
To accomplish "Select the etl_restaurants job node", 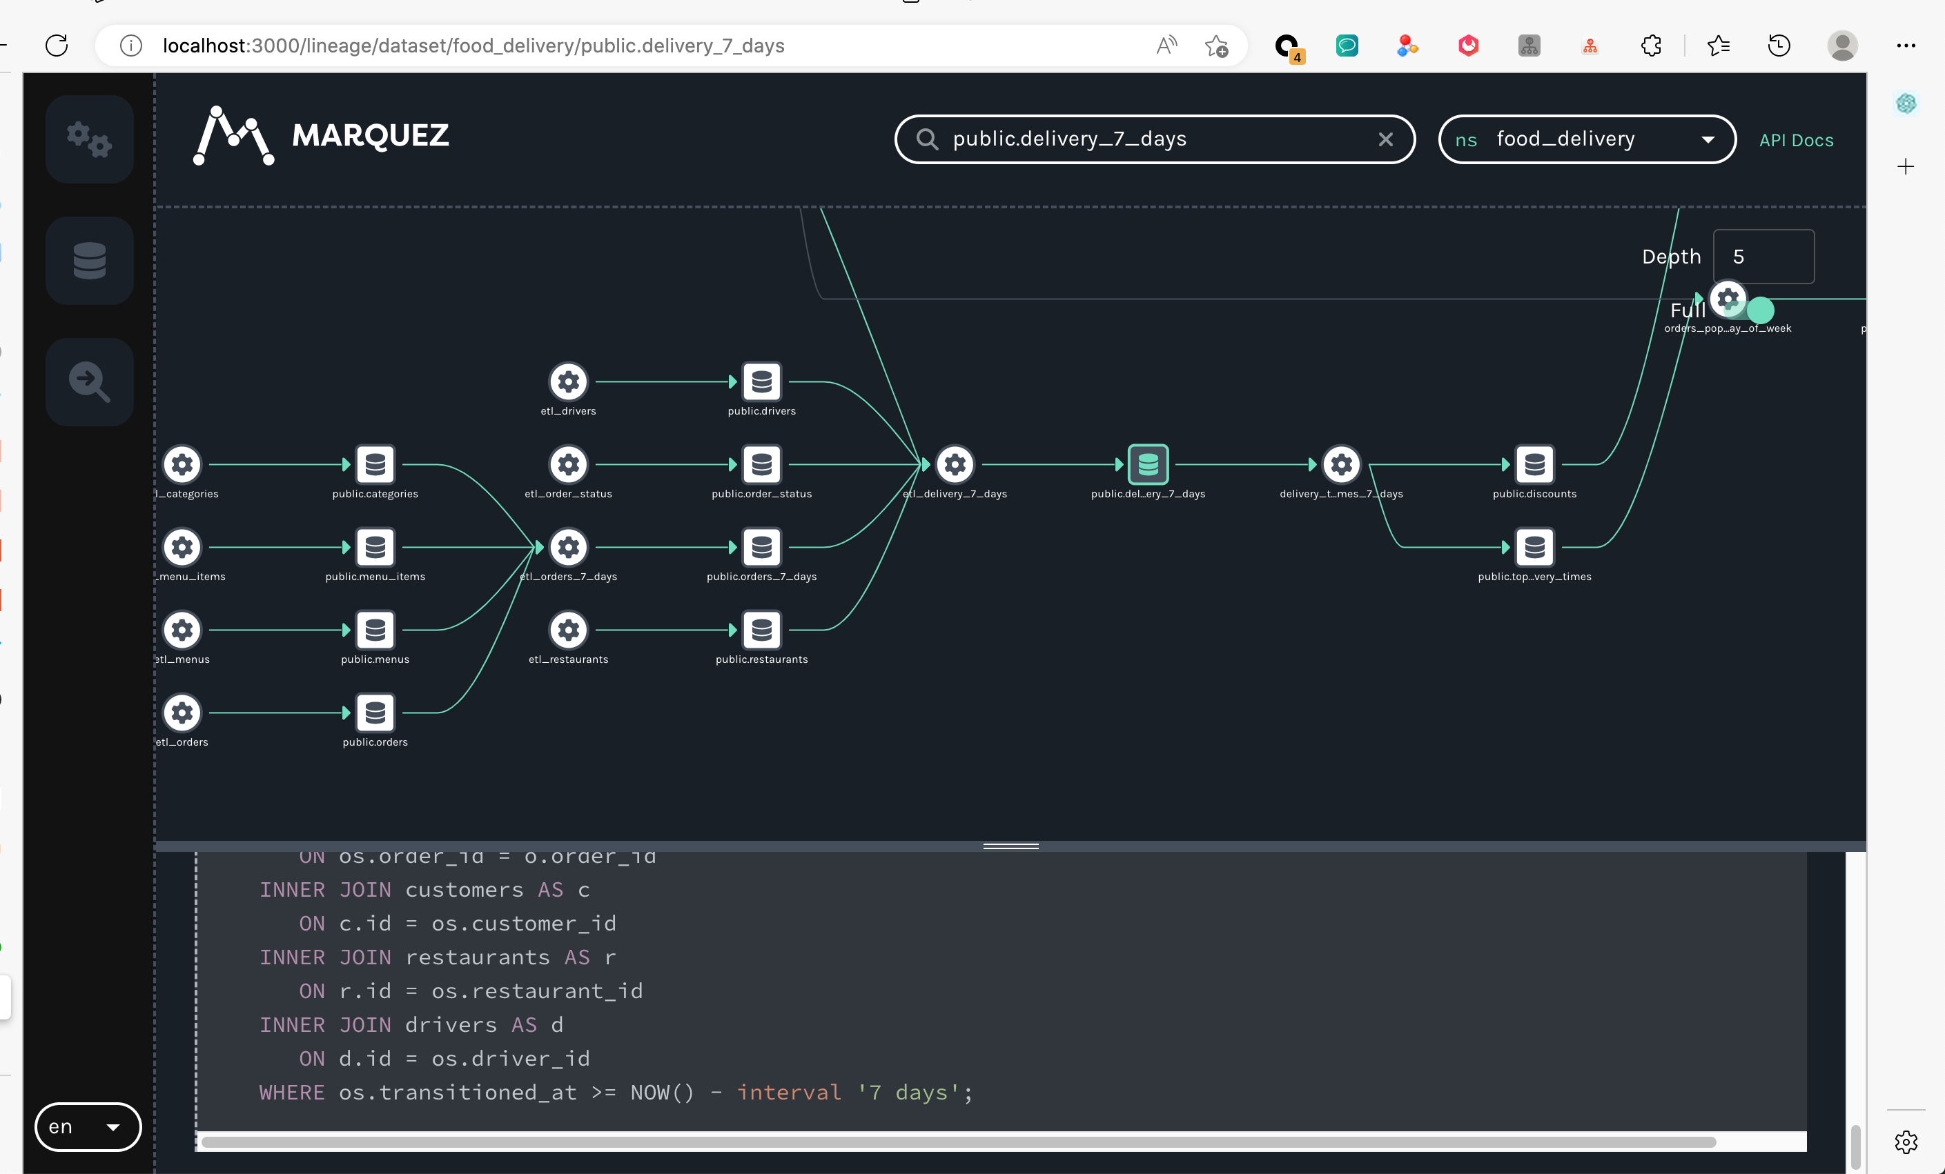I will [x=568, y=630].
